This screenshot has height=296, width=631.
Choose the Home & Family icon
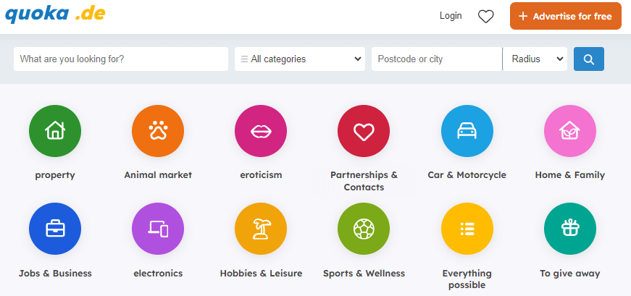pos(570,131)
